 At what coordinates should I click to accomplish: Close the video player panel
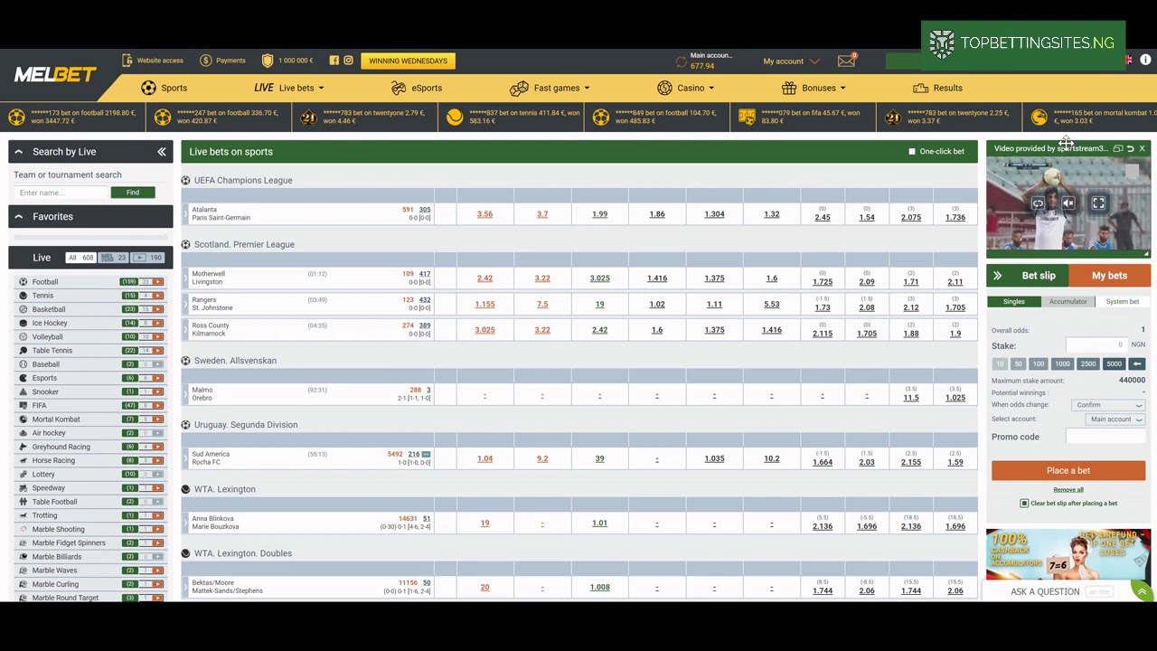pos(1142,148)
